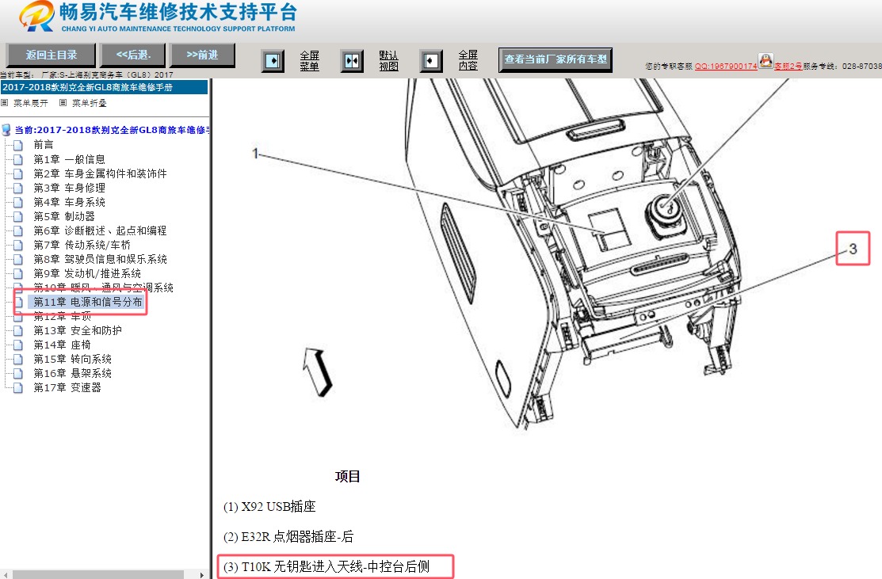Open the QQ:1967900174 customer service link
Screen dimensions: 882x579
click(726, 67)
